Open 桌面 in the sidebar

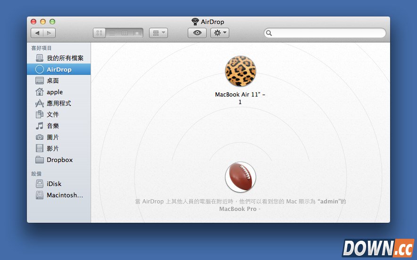59,81
